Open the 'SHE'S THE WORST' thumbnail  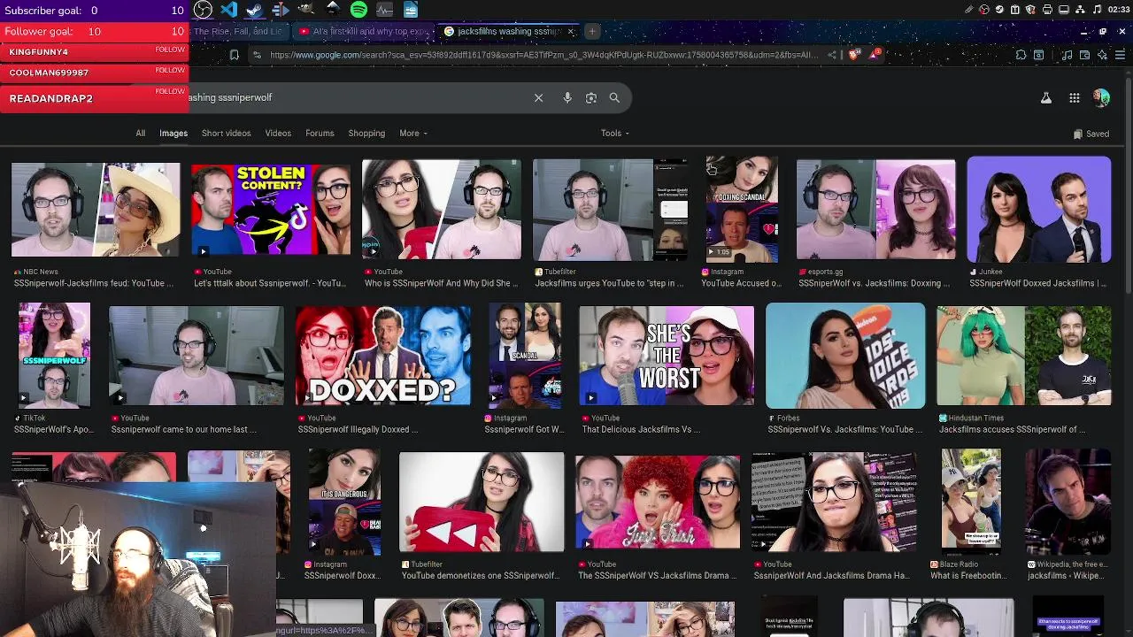click(x=667, y=356)
